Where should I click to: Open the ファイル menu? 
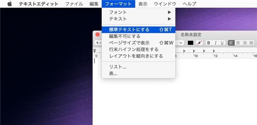[x=74, y=4]
